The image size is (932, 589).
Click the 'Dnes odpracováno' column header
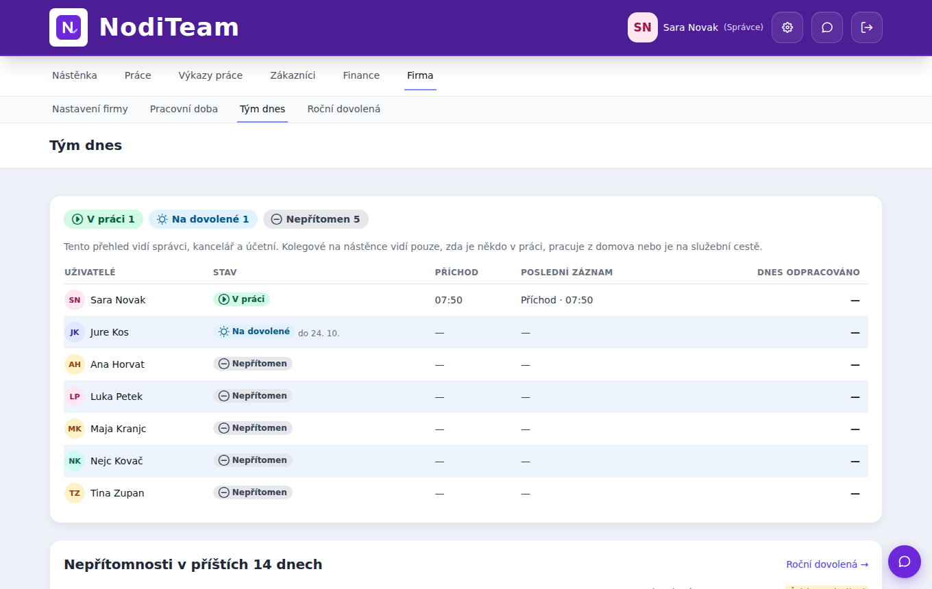[x=809, y=273]
